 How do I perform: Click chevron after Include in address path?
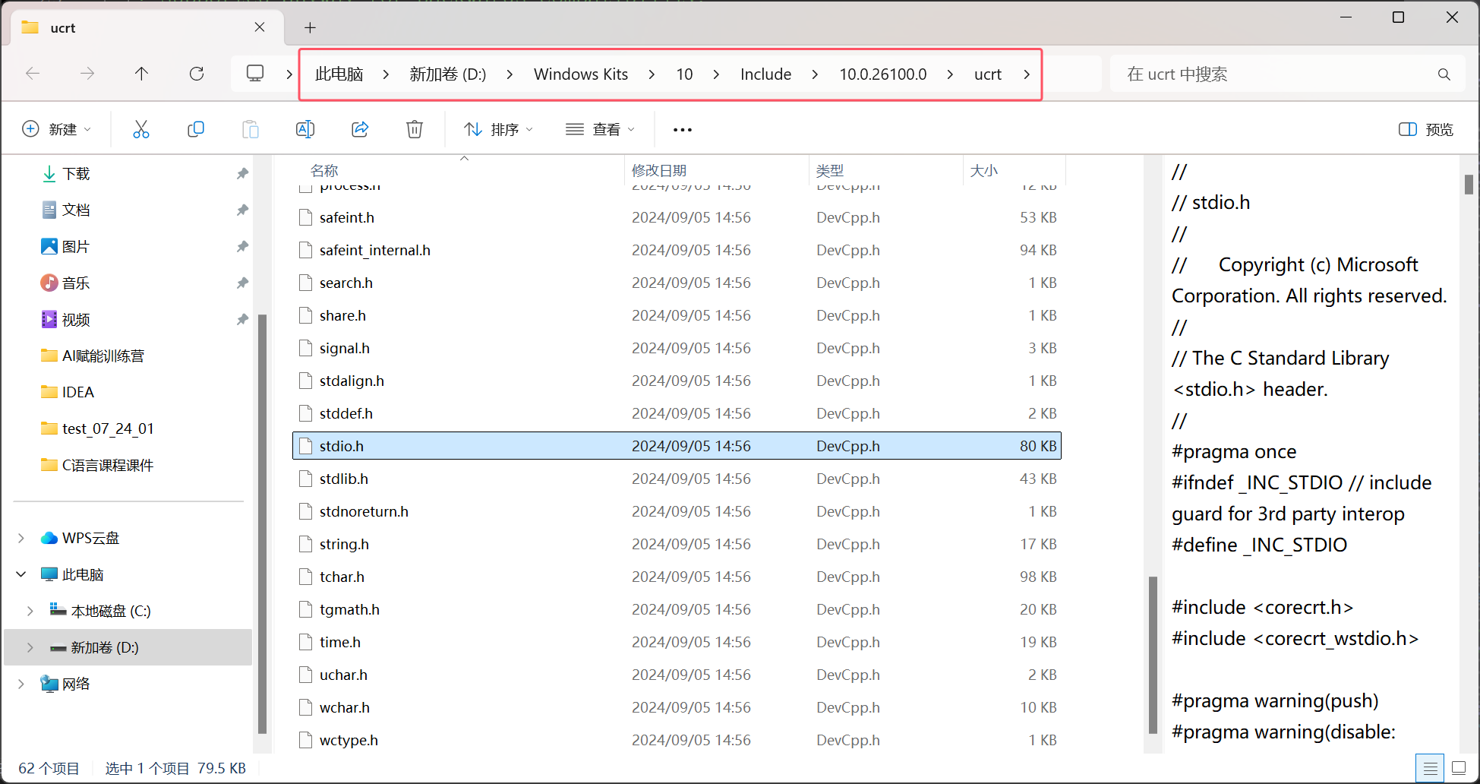pyautogui.click(x=816, y=74)
